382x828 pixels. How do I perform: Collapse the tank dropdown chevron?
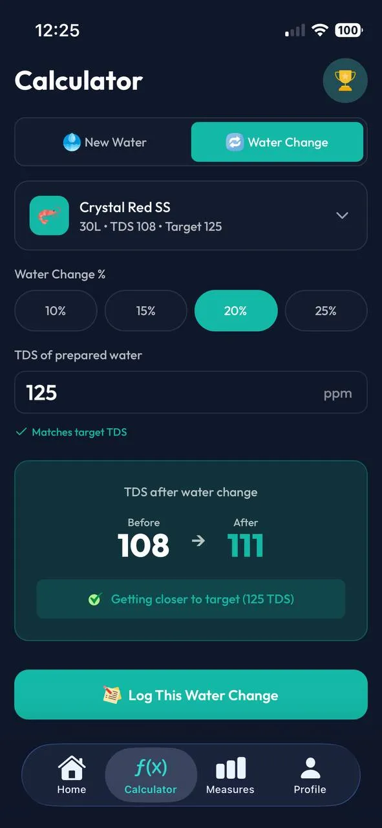click(x=341, y=215)
